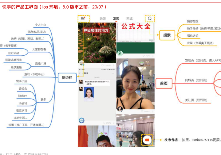Viewport: 221px width, 155px height.
Task: Click the 游戏（下载中心） branch label
Action: pos(34,74)
